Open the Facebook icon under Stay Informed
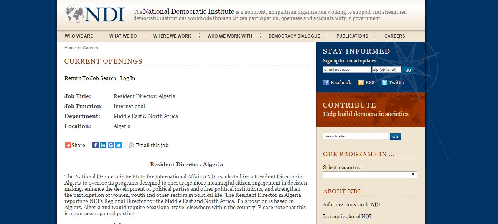The height and width of the screenshot is (224, 498). (326, 83)
